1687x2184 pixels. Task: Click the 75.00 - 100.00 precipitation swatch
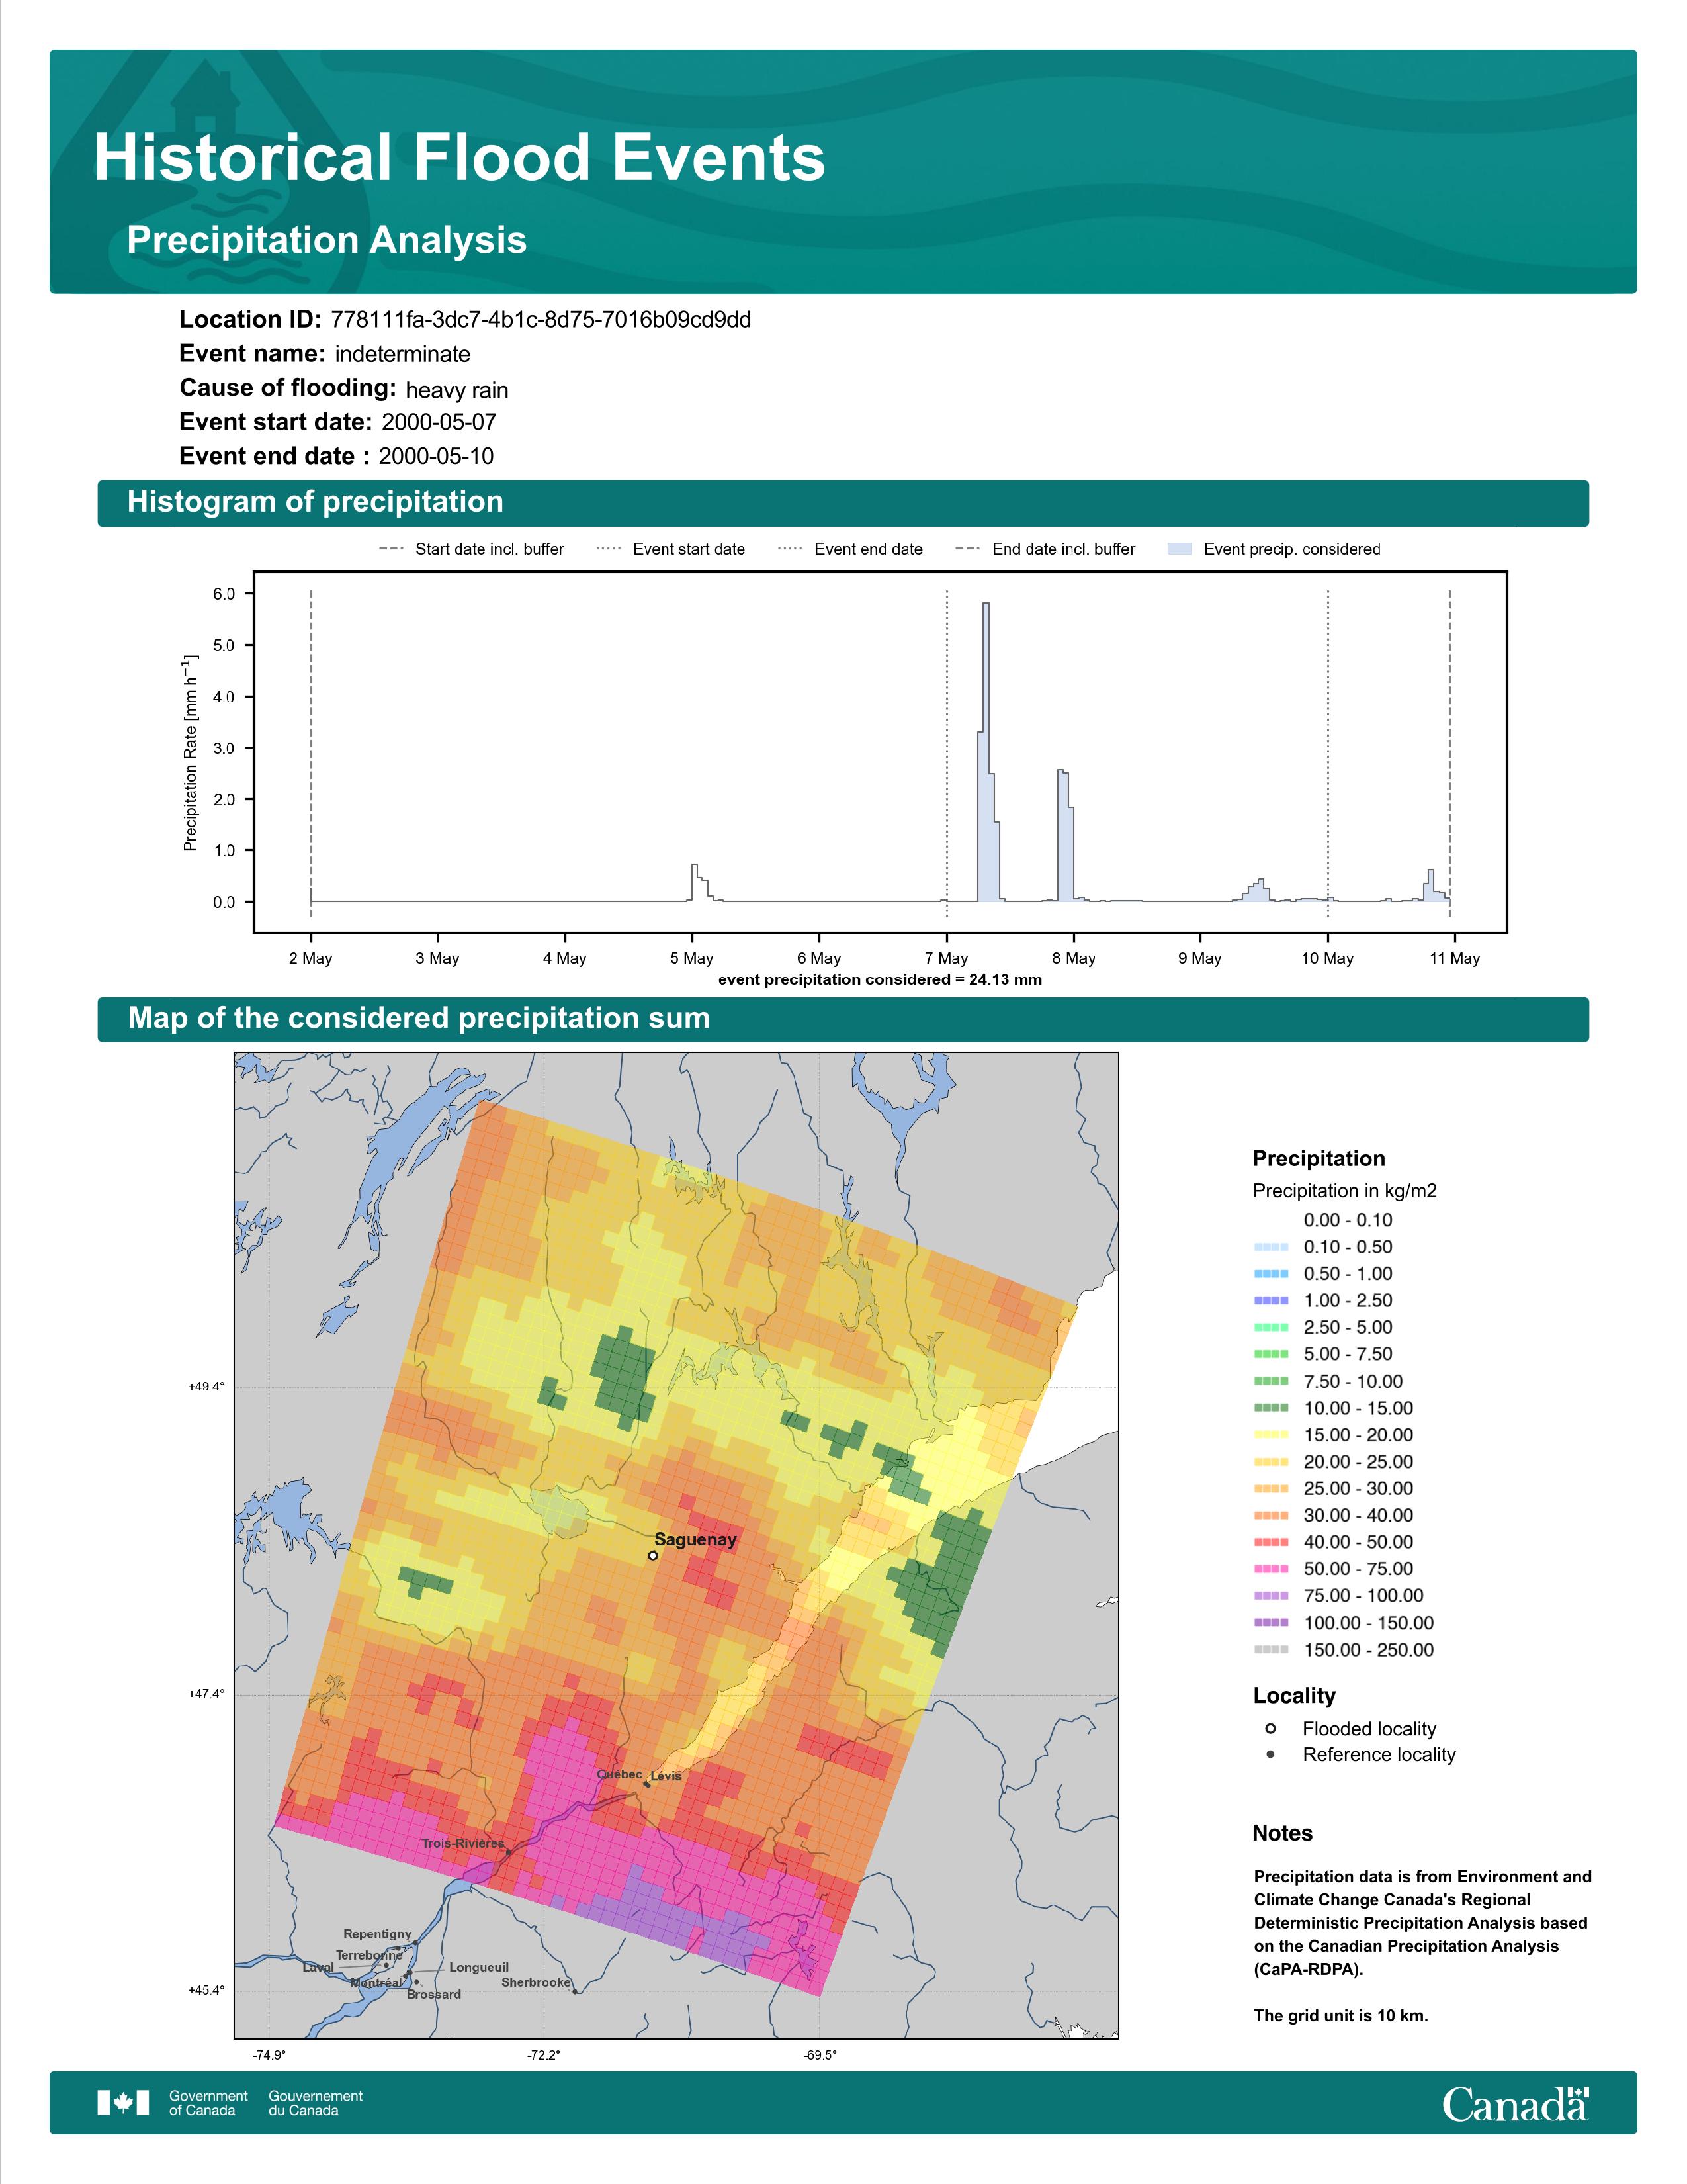click(x=1272, y=1596)
